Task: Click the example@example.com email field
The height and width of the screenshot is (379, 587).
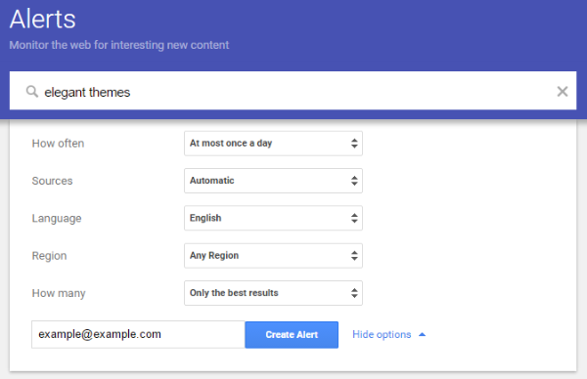Action: [138, 334]
